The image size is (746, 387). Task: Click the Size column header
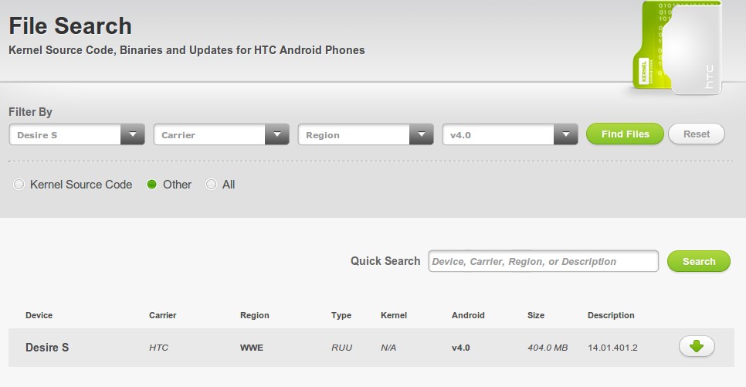tap(536, 315)
